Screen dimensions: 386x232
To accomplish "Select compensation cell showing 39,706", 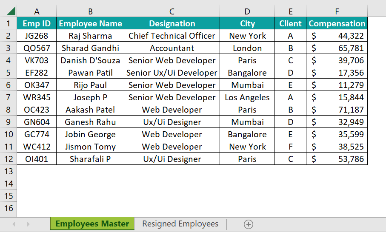I will (x=337, y=60).
